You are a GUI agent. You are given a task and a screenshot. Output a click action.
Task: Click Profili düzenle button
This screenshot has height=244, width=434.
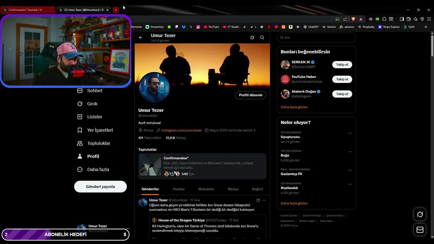tap(251, 95)
